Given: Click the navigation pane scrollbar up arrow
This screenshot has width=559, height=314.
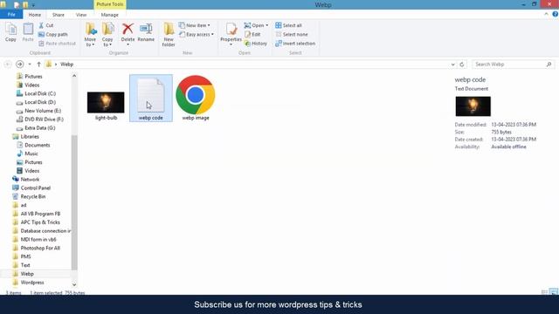Looking at the screenshot, I should click(x=74, y=76).
